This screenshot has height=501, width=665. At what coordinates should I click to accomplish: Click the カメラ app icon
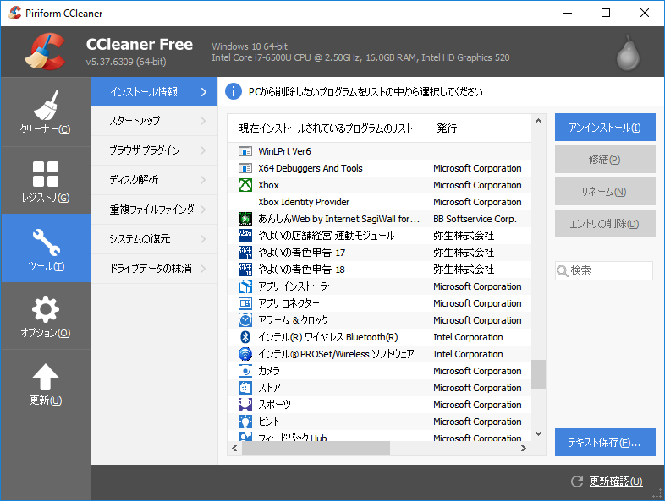[245, 371]
